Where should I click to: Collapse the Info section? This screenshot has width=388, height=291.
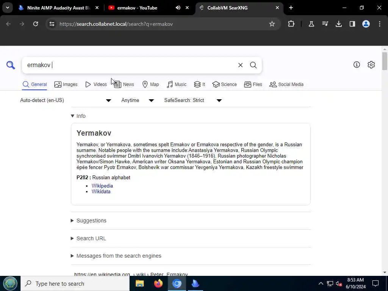pyautogui.click(x=78, y=116)
